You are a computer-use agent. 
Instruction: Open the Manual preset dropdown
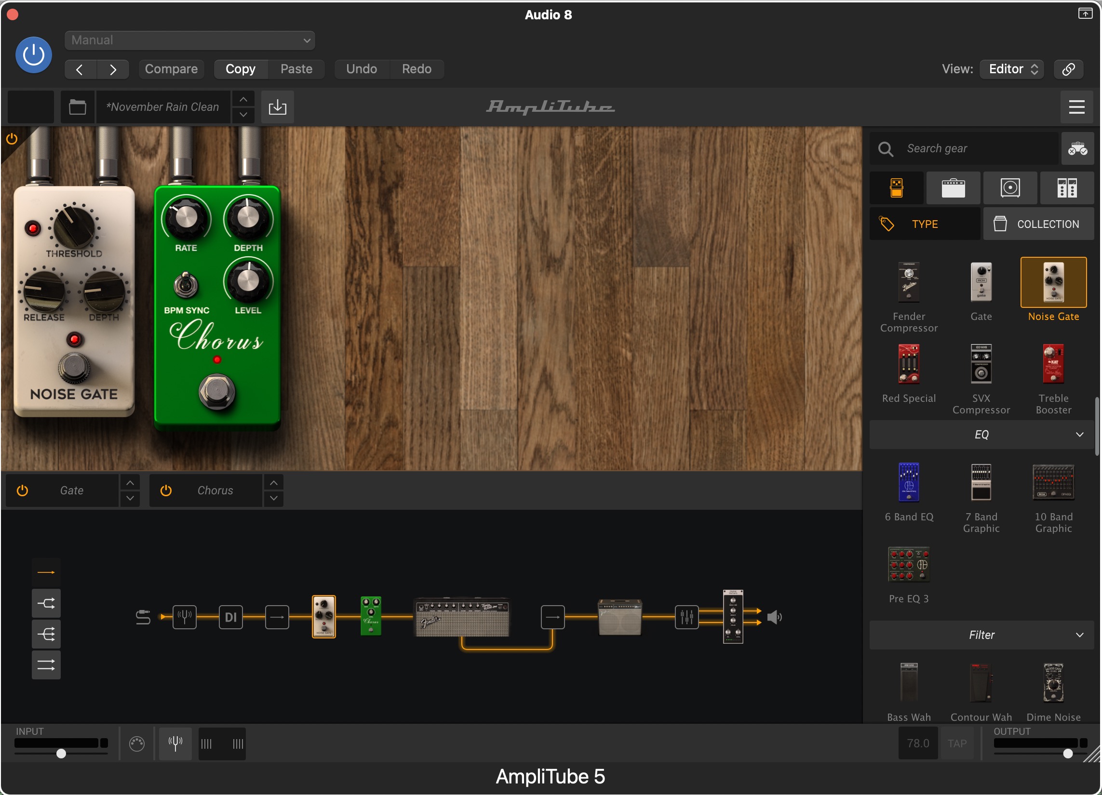pos(189,40)
